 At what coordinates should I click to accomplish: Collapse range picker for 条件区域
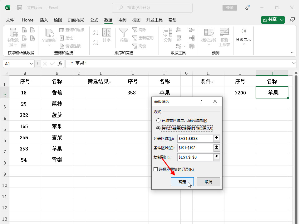click(217, 147)
